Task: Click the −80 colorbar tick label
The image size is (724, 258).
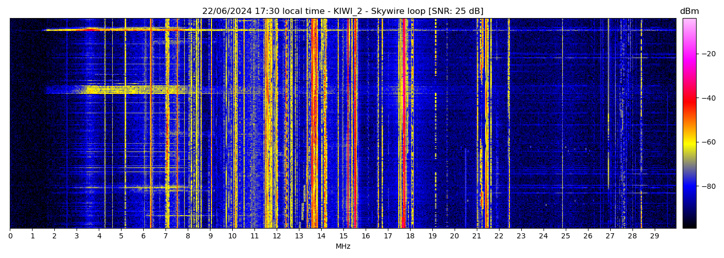Action: click(708, 186)
